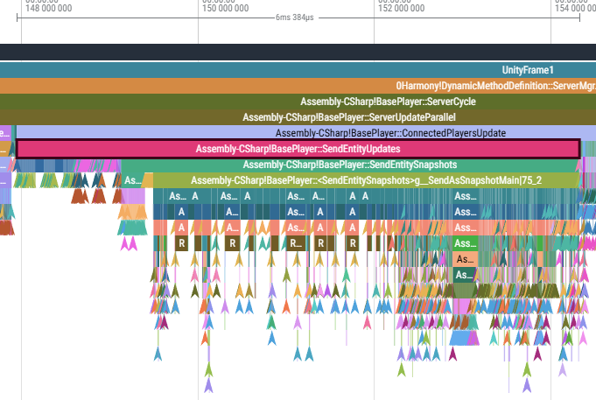Click the highlighted SendEntityUpdates slice
Screen dimensions: 596x400
298,149
